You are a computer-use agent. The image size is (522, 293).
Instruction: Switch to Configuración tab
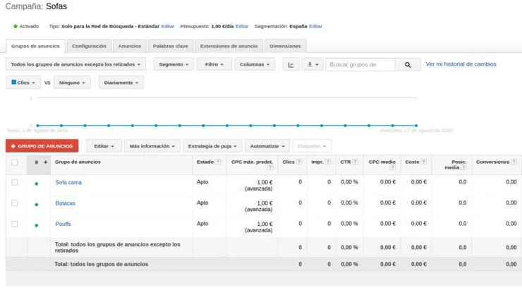89,46
